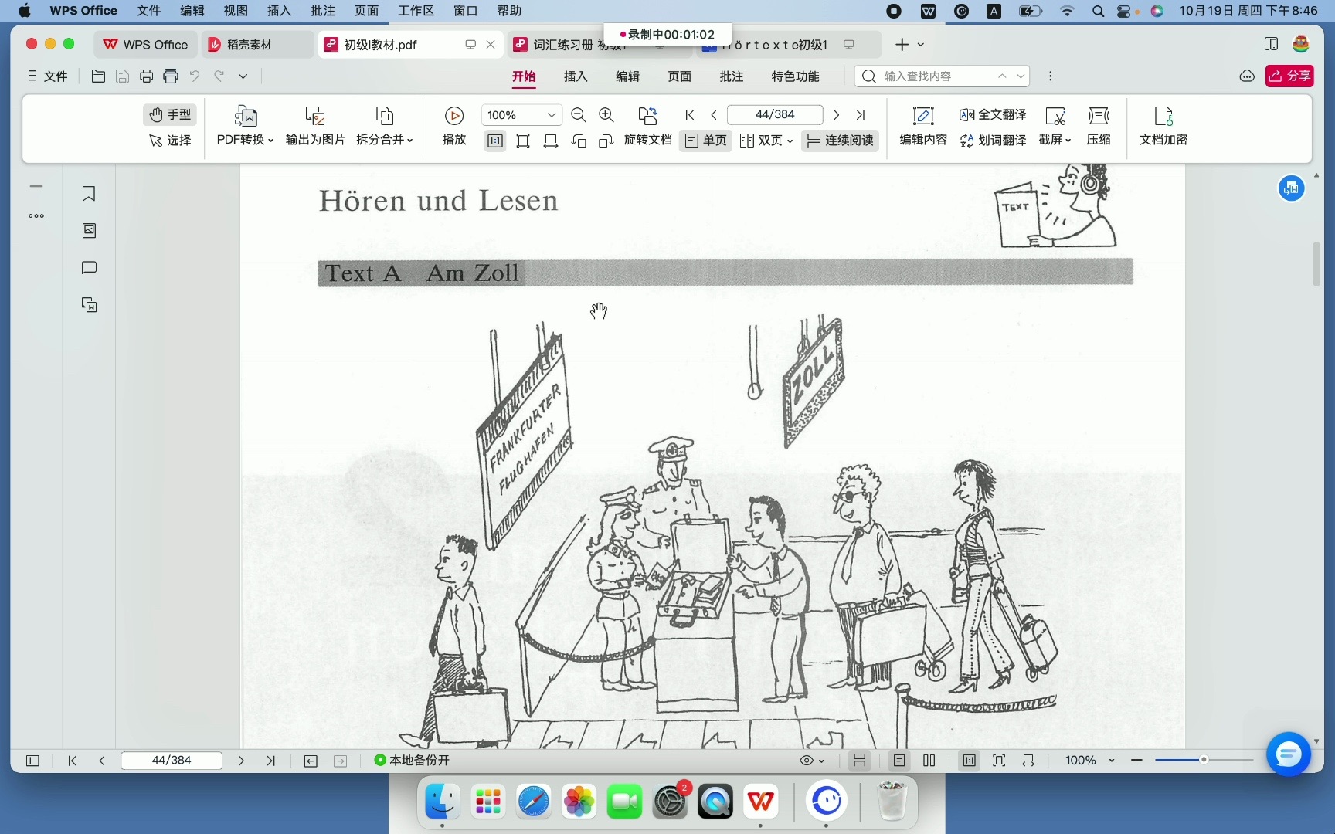The width and height of the screenshot is (1335, 834).
Task: Open PDF转换 conversion menu
Action: coord(245,126)
